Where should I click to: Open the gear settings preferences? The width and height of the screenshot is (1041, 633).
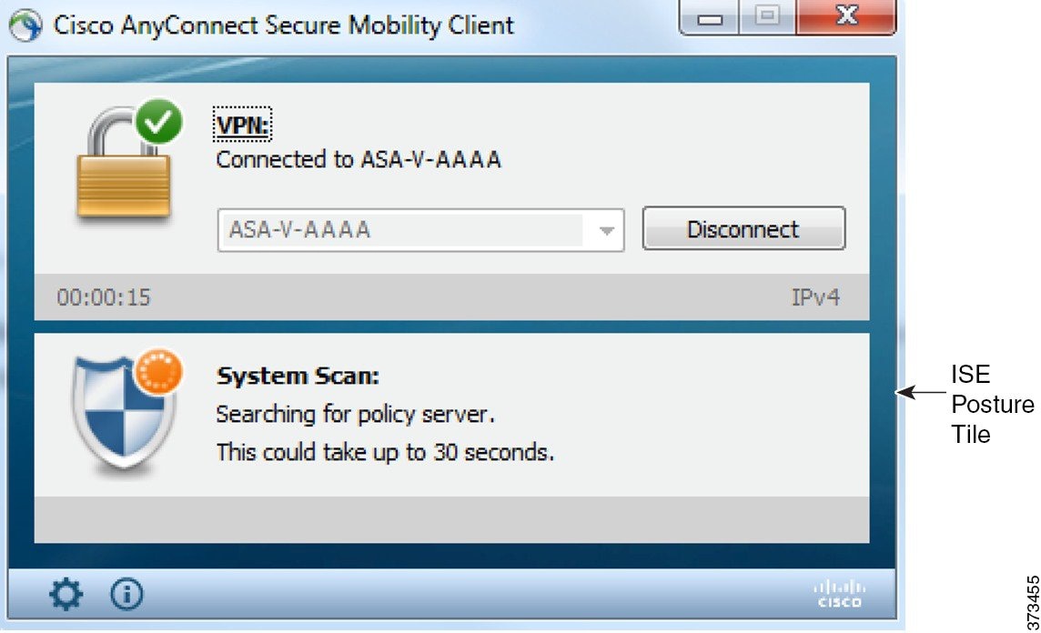pyautogui.click(x=66, y=595)
